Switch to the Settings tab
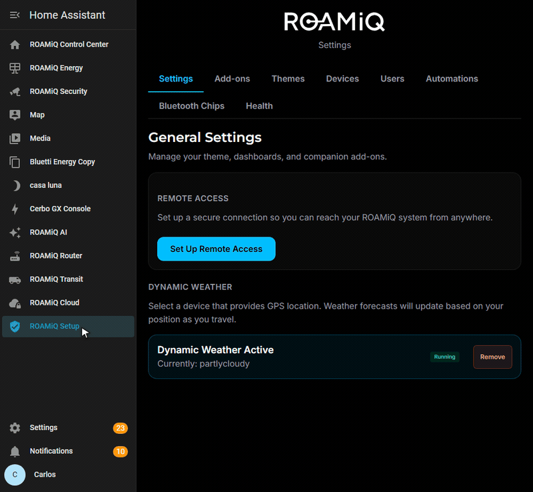This screenshot has height=492, width=533. pos(176,79)
